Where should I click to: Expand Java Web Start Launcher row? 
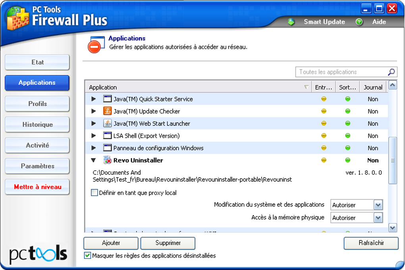(x=93, y=123)
